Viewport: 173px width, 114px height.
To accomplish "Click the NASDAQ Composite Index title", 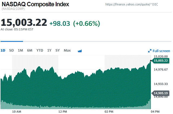I will (x=35, y=5).
